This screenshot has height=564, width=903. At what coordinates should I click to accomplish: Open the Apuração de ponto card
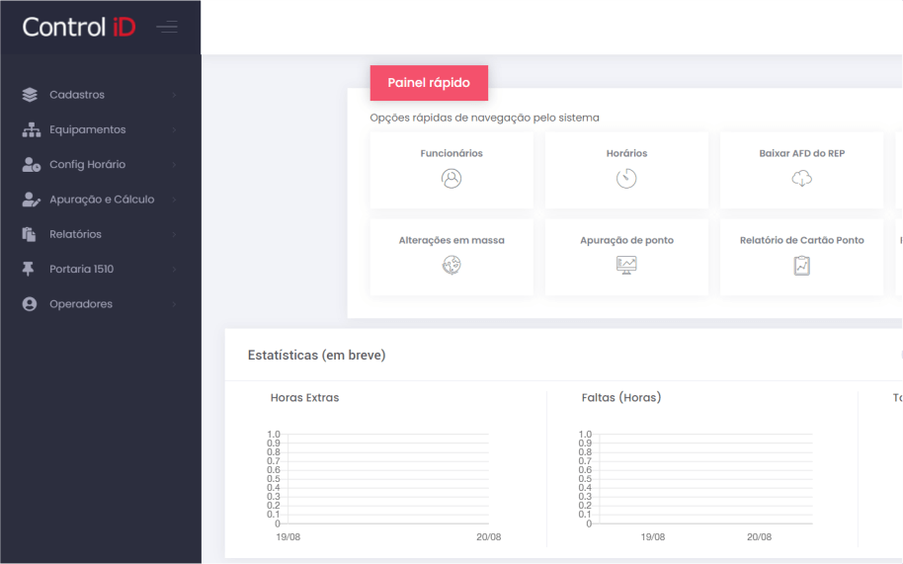tap(626, 257)
